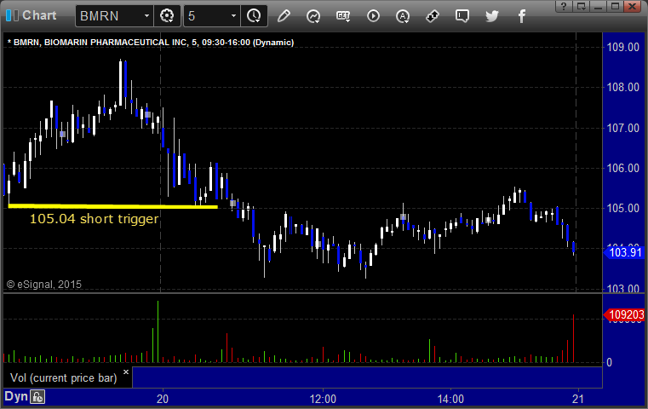Viewport: 648px width, 409px height.
Task: Open the comment bubble icon
Action: point(462,16)
